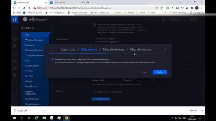Show all downloads
Image resolution: width=216 pixels, height=121 pixels.
(x=193, y=111)
